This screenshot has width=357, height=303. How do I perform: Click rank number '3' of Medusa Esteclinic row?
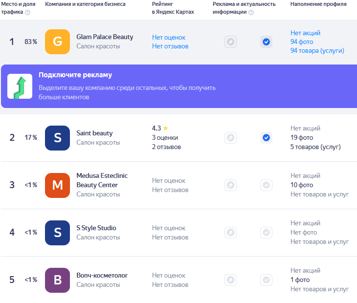point(12,185)
